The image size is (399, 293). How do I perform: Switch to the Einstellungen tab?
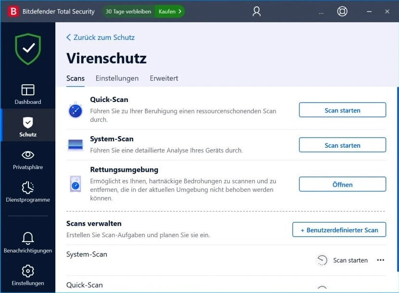click(x=117, y=78)
